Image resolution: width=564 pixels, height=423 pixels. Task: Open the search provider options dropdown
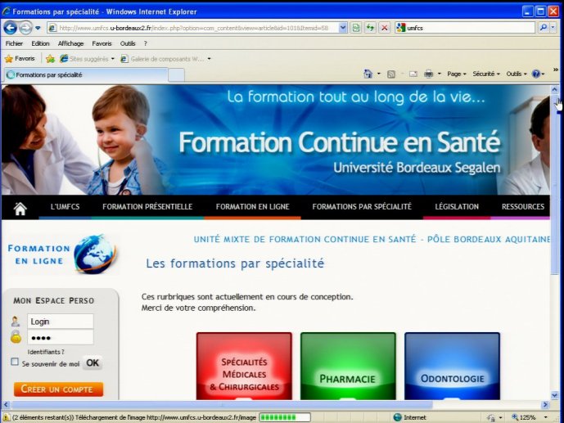pyautogui.click(x=553, y=28)
